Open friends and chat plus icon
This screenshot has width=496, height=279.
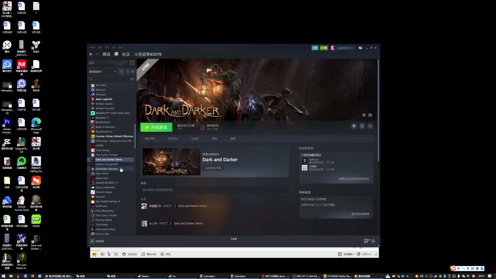tap(373, 241)
